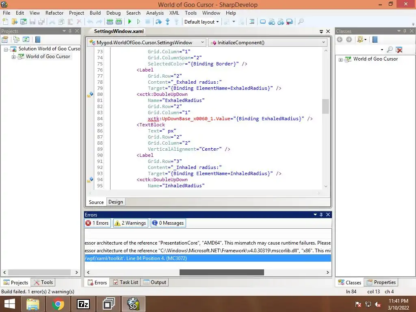
Task: Open the XML menu
Action: [174, 13]
